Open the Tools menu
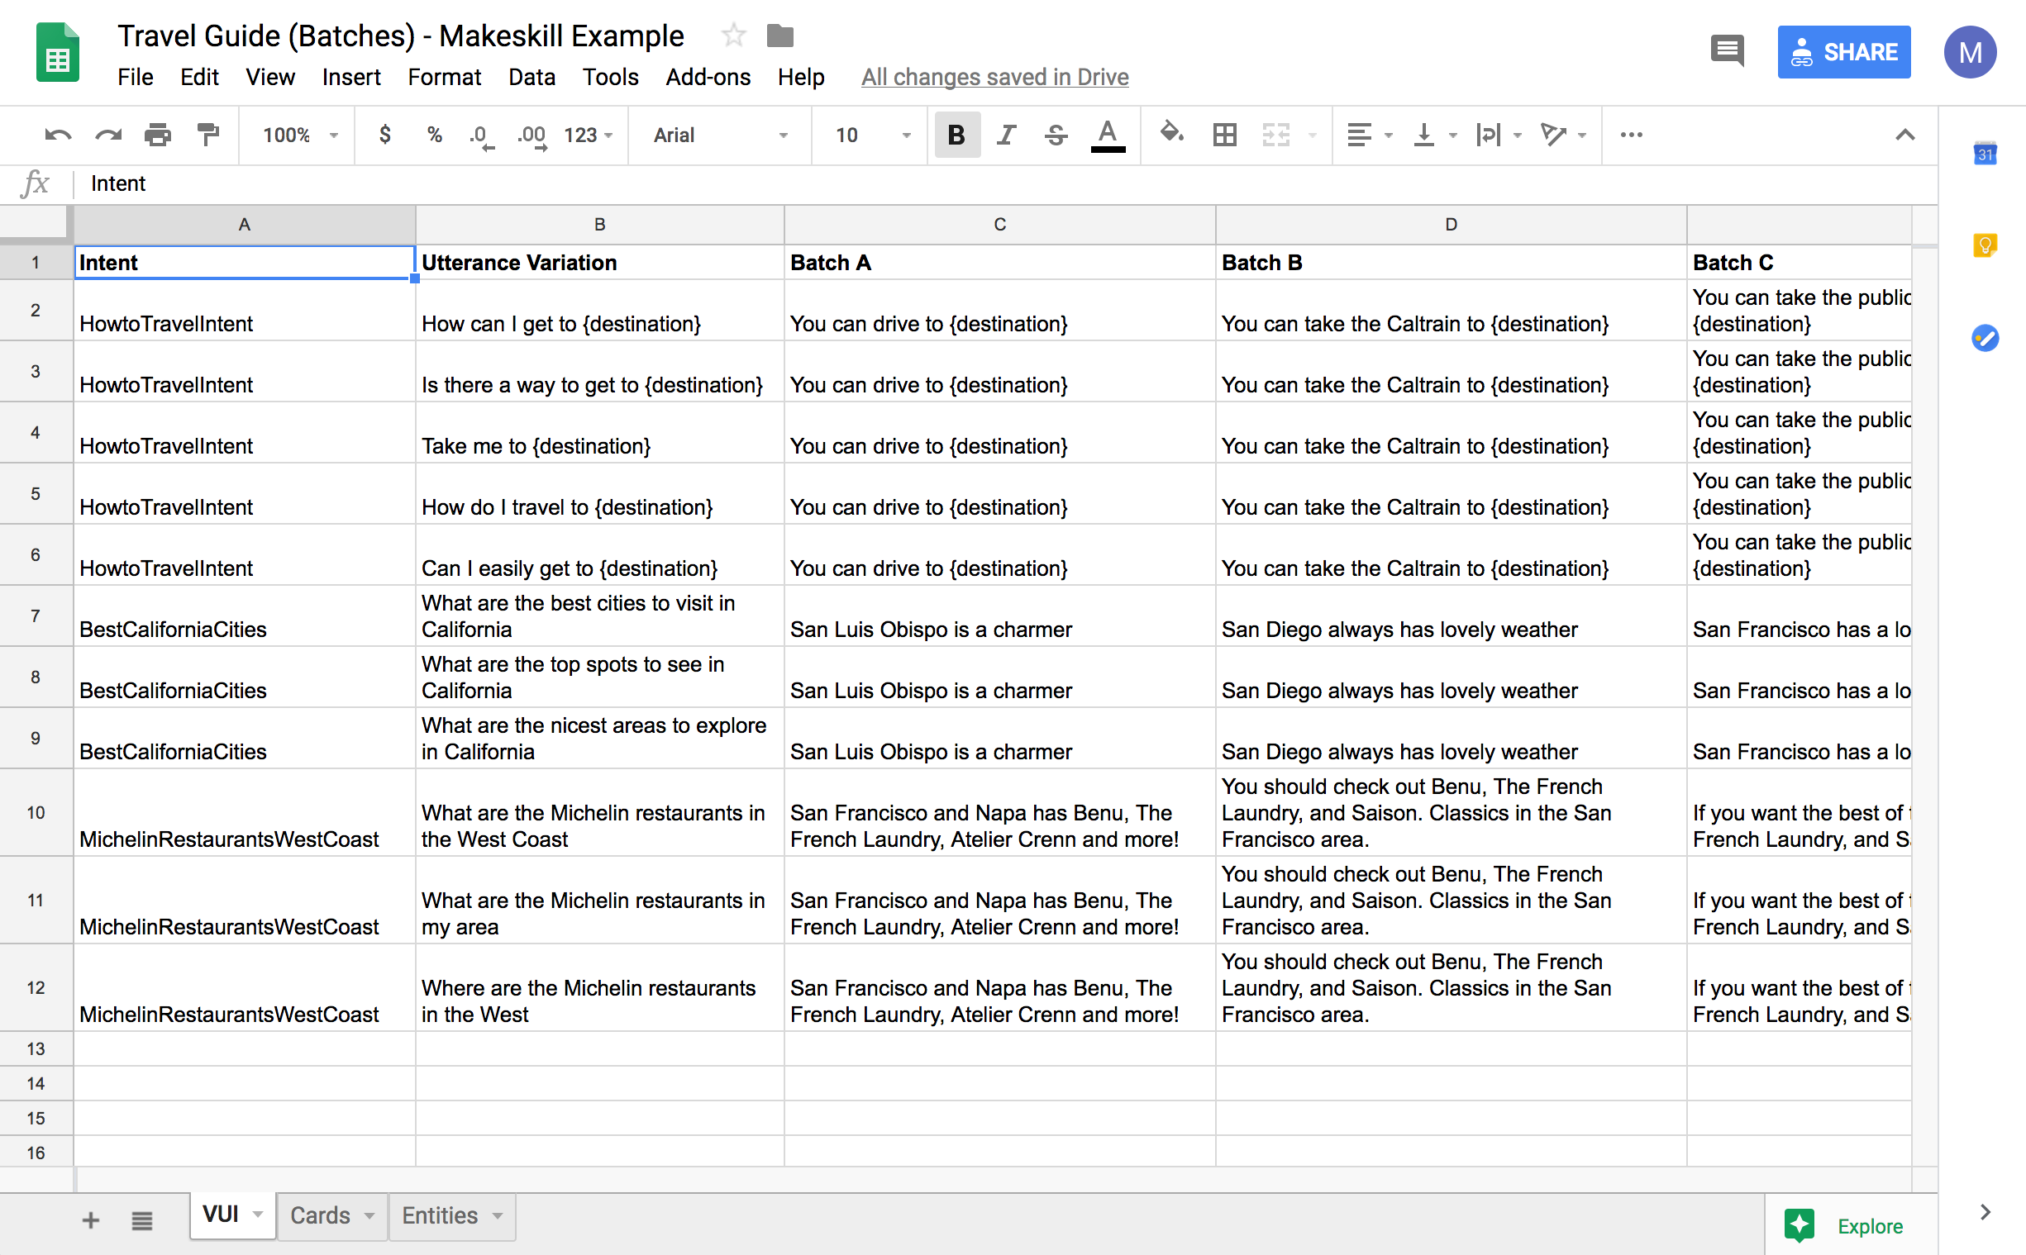The width and height of the screenshot is (2026, 1255). [x=610, y=77]
